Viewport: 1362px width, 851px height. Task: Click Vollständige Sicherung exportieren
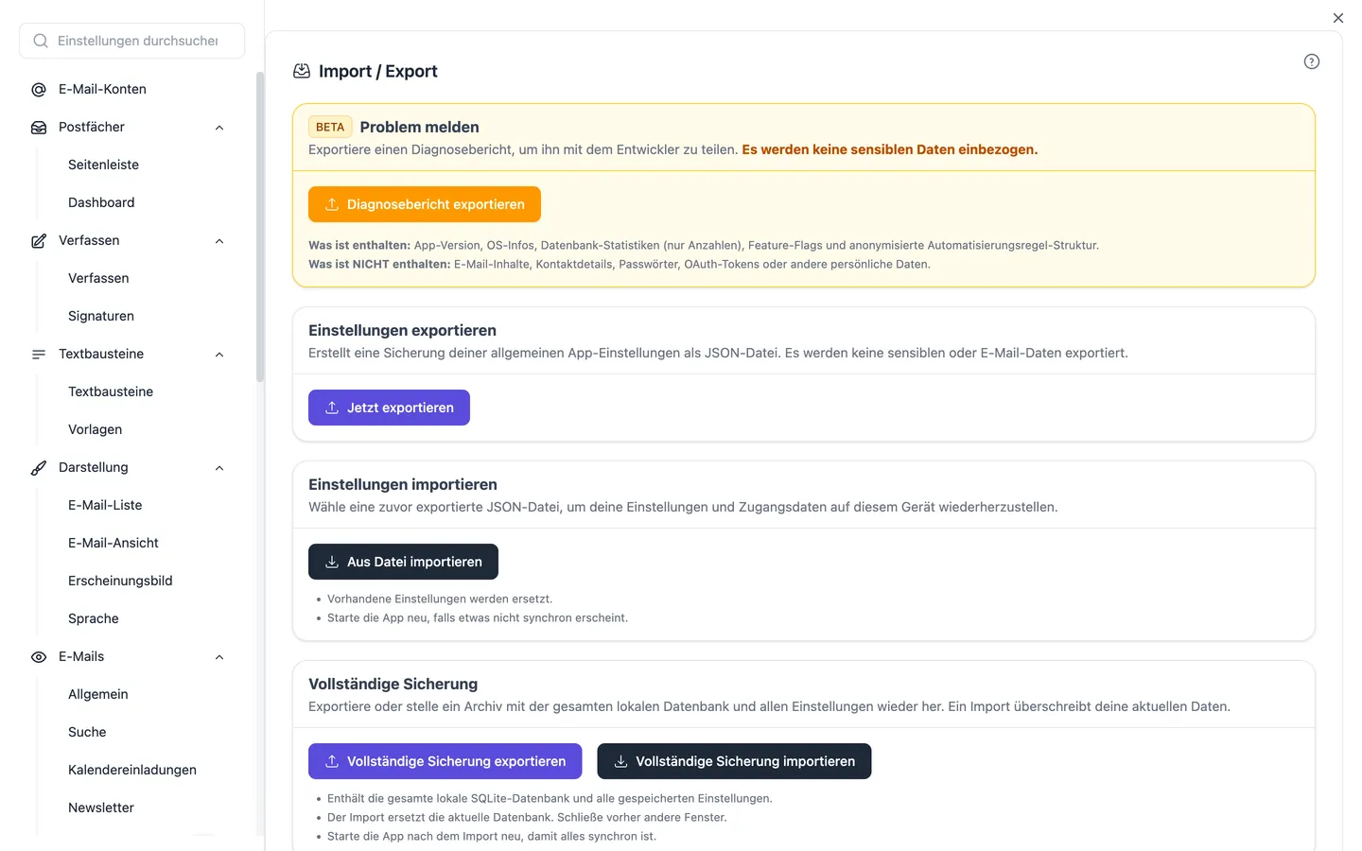(445, 761)
